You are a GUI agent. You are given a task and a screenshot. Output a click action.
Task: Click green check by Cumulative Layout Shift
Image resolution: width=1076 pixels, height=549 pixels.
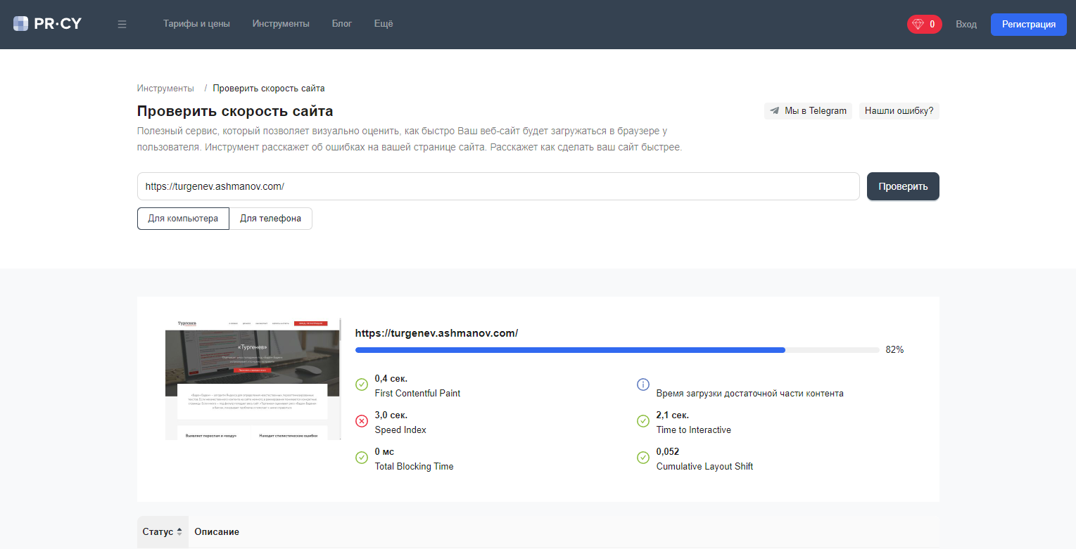click(643, 458)
